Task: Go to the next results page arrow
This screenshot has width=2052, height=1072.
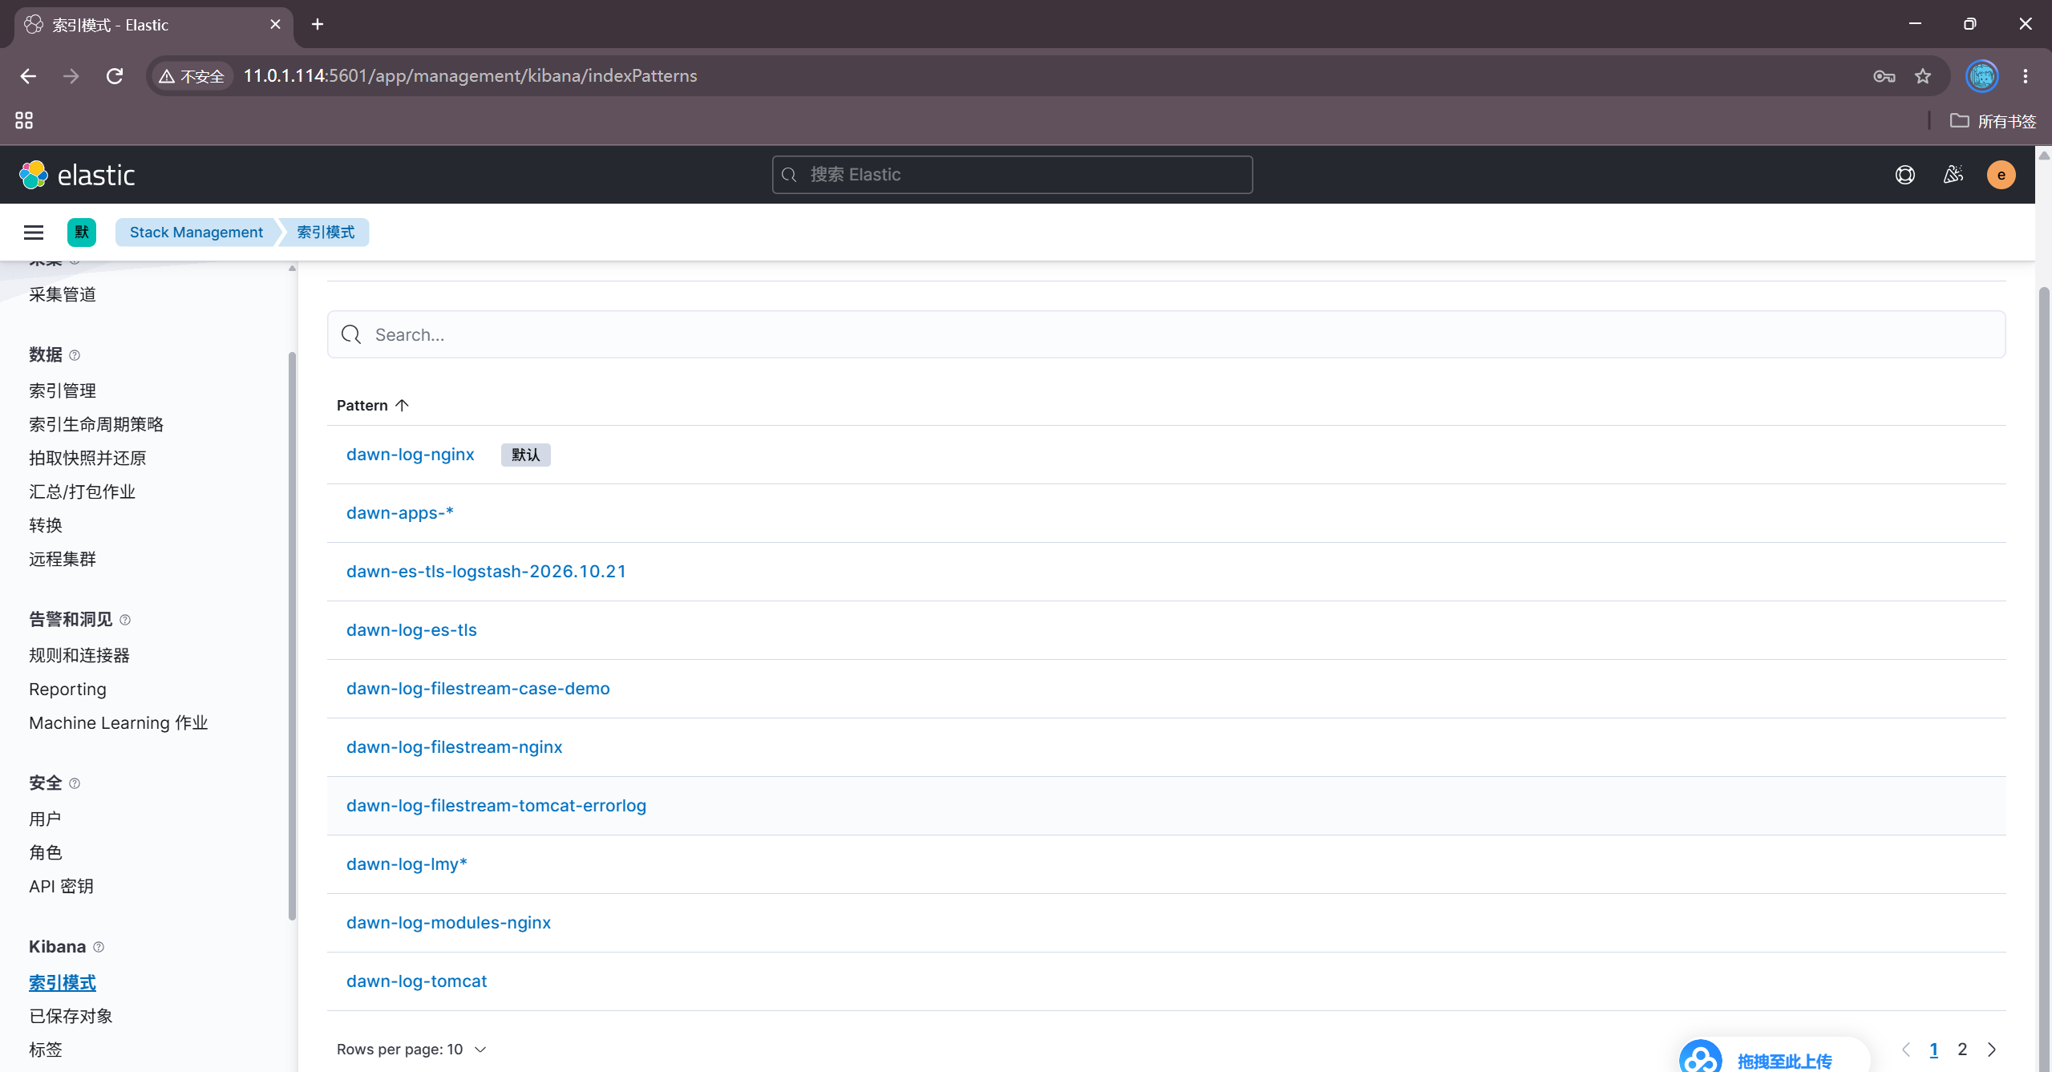Action: point(1992,1050)
